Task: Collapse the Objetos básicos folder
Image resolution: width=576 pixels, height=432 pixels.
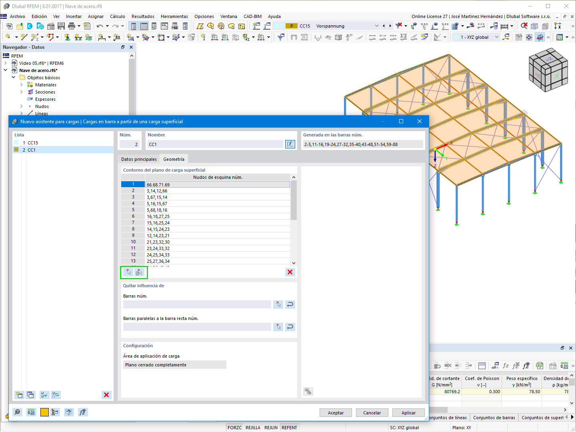Action: pyautogui.click(x=14, y=78)
